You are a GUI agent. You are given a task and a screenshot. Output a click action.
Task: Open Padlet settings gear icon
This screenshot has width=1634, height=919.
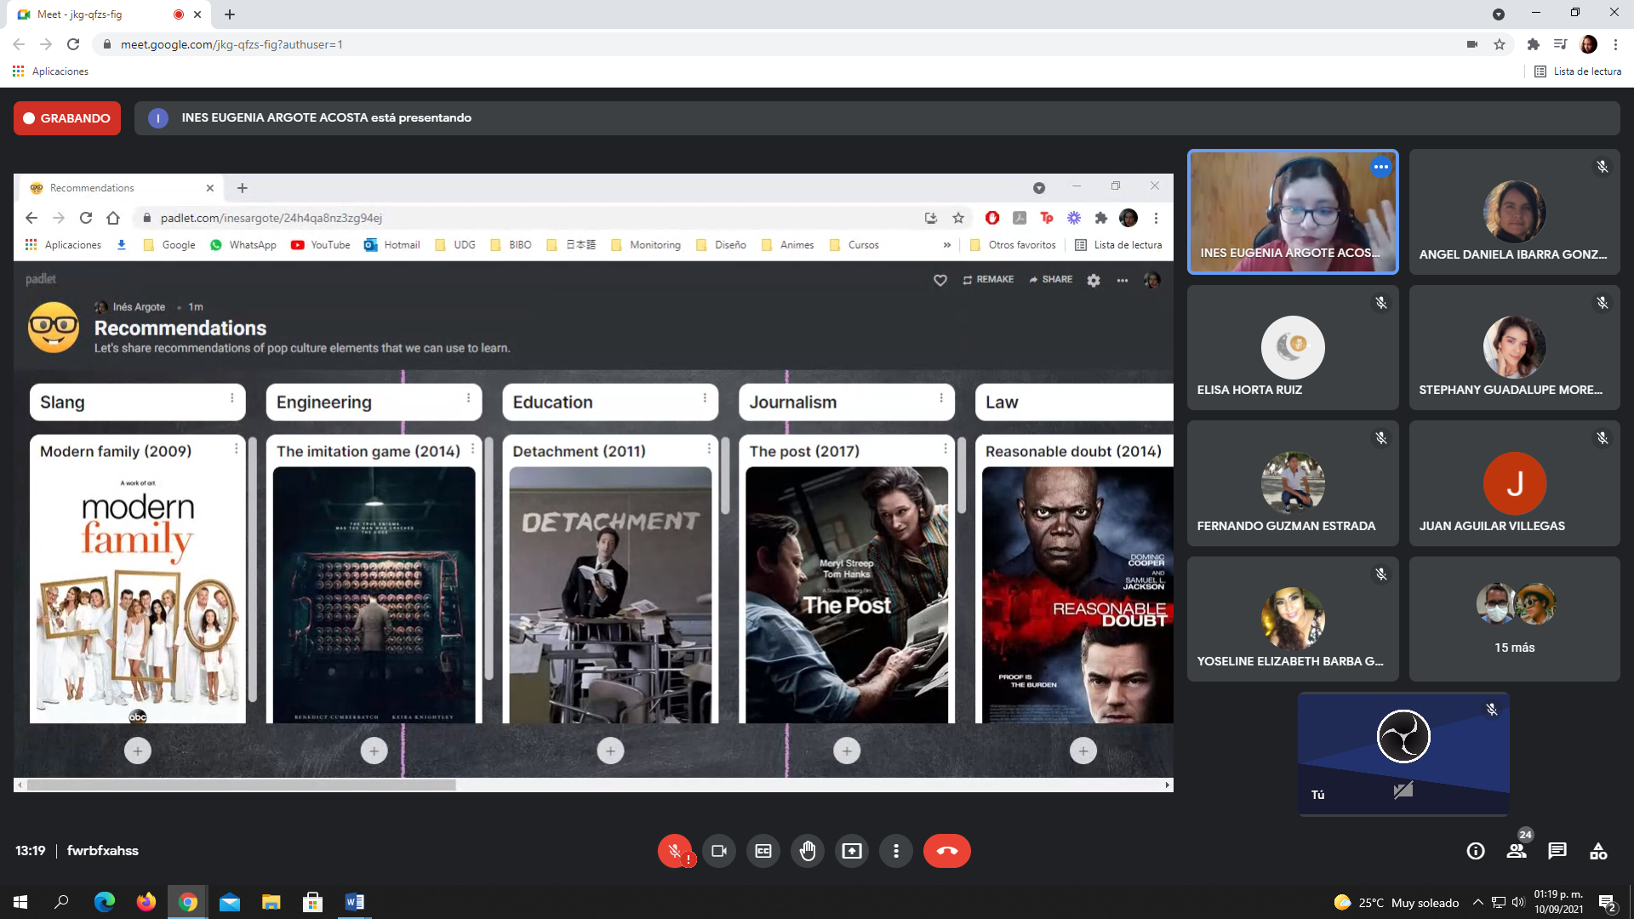coord(1094,280)
